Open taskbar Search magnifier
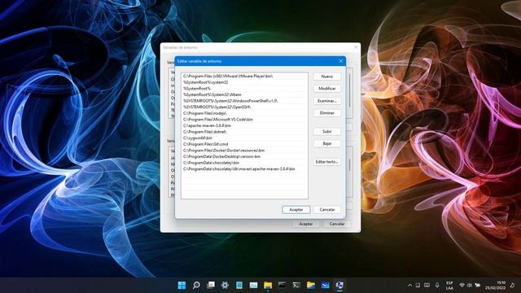The width and height of the screenshot is (521, 293). click(196, 285)
